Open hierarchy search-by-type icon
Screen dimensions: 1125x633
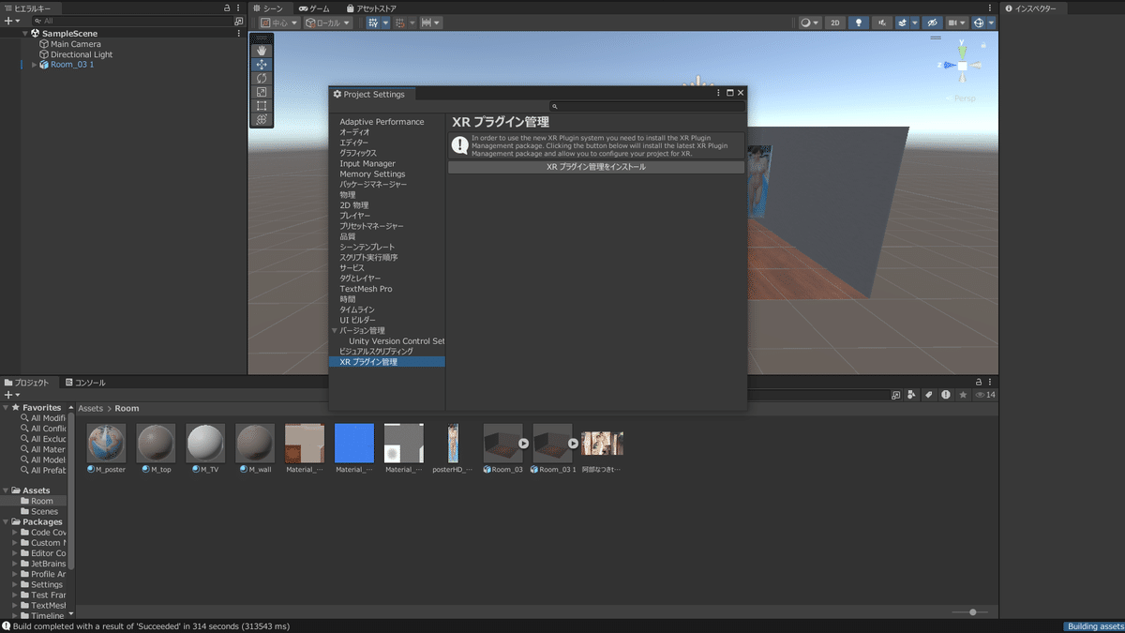(x=238, y=21)
